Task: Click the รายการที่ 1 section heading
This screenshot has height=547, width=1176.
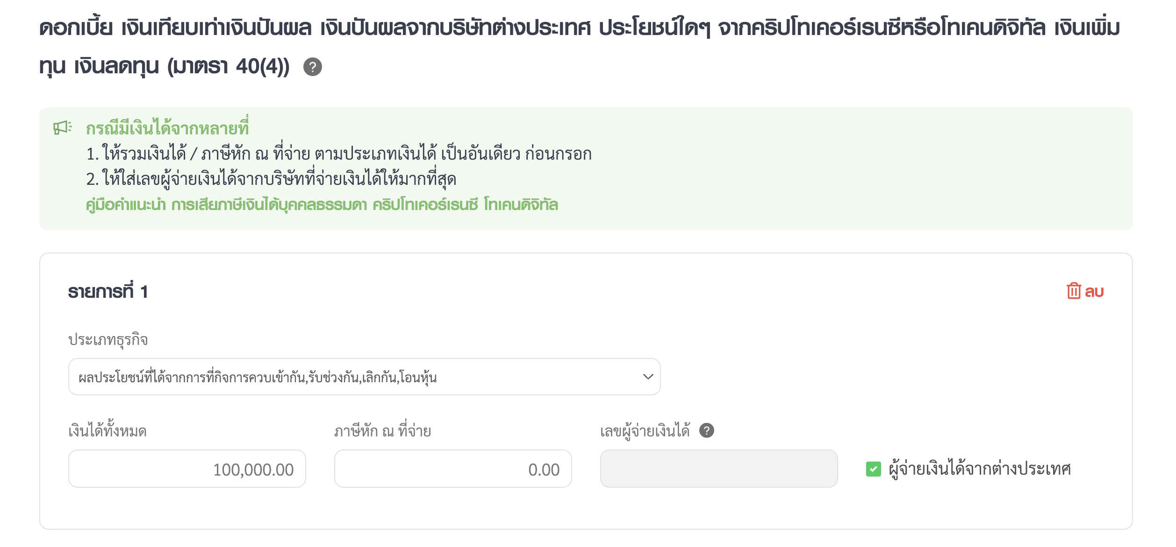Action: click(x=108, y=292)
